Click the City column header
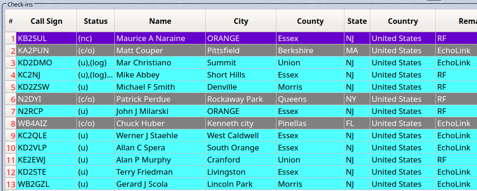Screen dimensions: 477x191 point(241,21)
